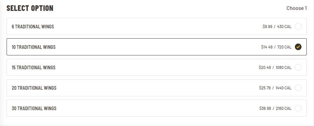314x126 pixels.
Task: Select the 30 Traditional Wings radio circle
Action: tap(298, 108)
